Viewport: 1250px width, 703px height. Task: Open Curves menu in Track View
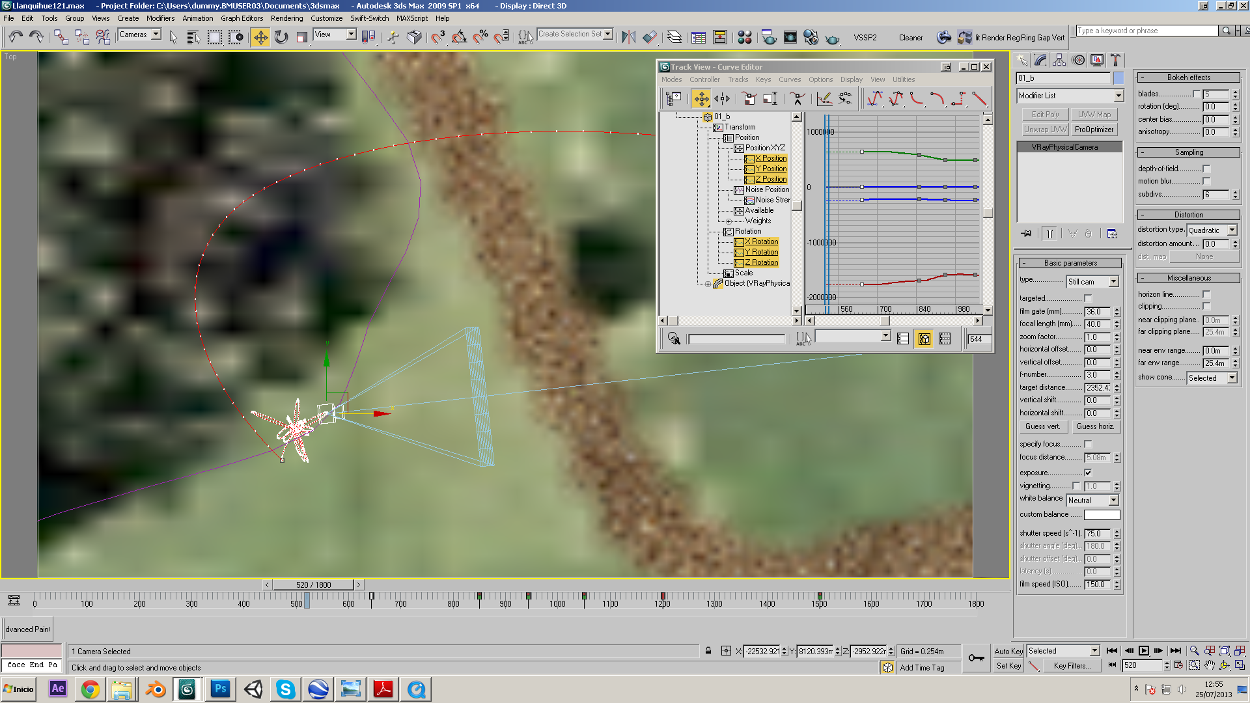point(789,79)
